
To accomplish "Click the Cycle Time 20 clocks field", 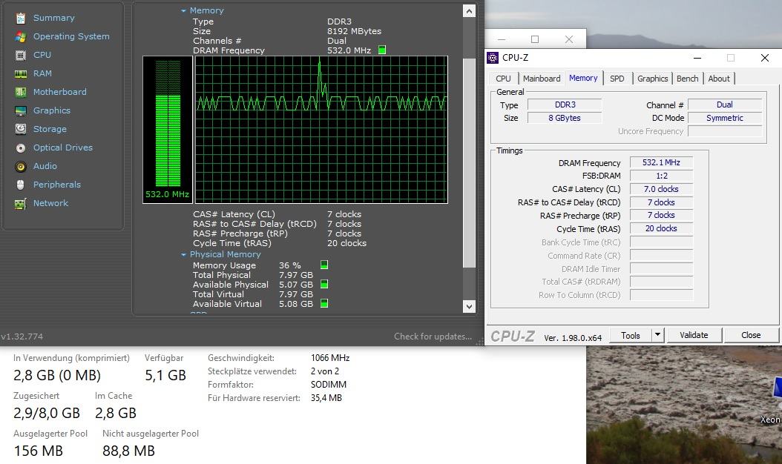I will click(x=661, y=229).
